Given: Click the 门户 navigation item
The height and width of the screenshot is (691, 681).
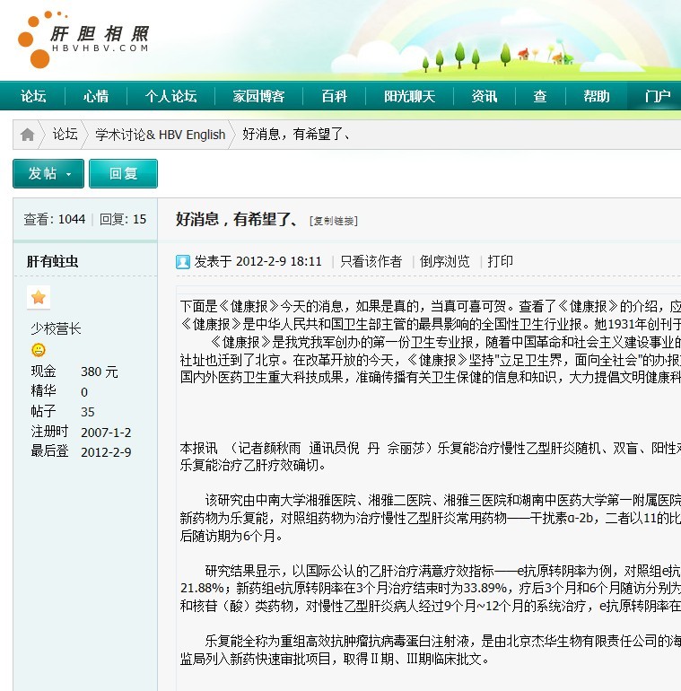Looking at the screenshot, I should click(658, 97).
